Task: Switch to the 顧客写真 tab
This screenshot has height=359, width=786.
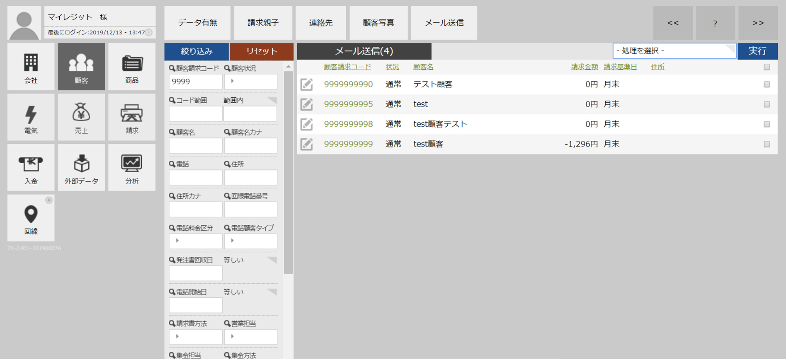Action: 378,23
